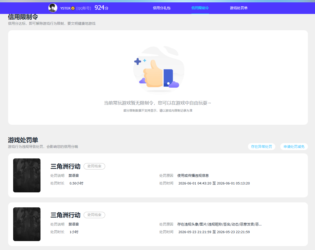Click the duration value 0.50小时
The height and width of the screenshot is (250, 315).
coord(76,183)
